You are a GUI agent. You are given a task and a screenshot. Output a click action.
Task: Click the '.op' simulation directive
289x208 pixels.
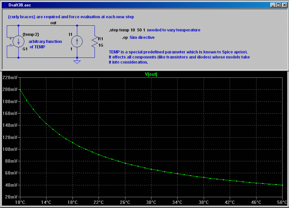(x=125, y=38)
